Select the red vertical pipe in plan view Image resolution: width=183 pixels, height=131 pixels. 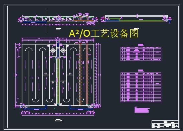point(87,74)
